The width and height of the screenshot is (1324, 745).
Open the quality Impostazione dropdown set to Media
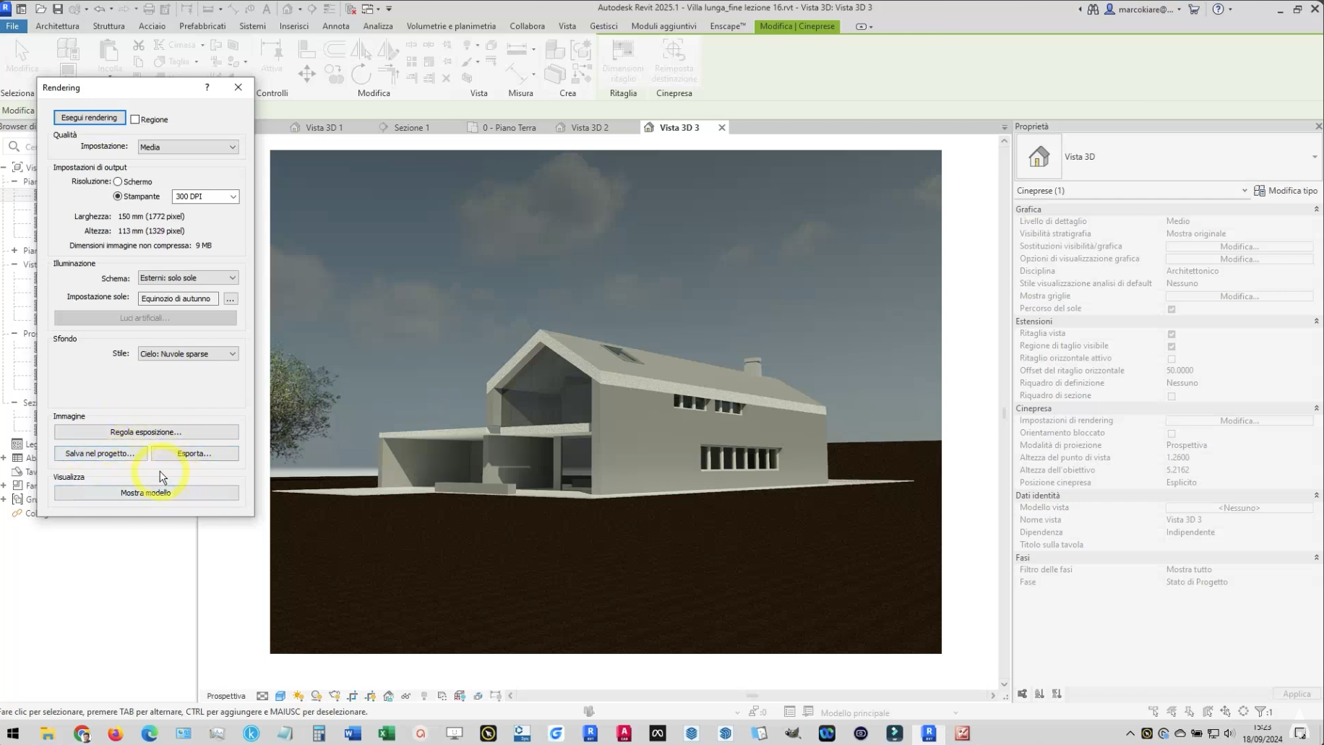pos(188,147)
